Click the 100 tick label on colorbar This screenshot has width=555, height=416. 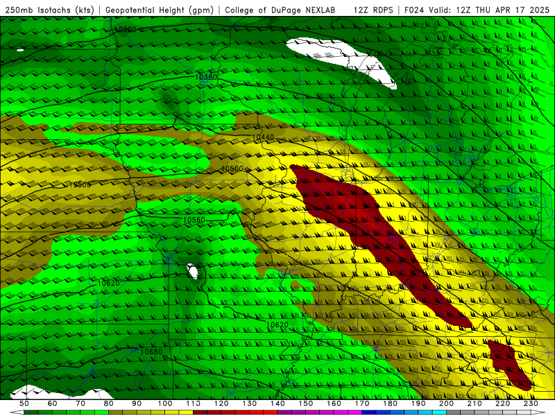coord(165,404)
